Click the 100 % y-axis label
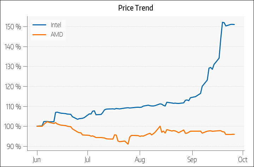Screen dimensions: 254x167 click(16, 126)
